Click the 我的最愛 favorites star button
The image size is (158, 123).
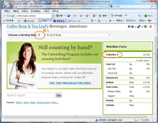pyautogui.click(x=8, y=20)
